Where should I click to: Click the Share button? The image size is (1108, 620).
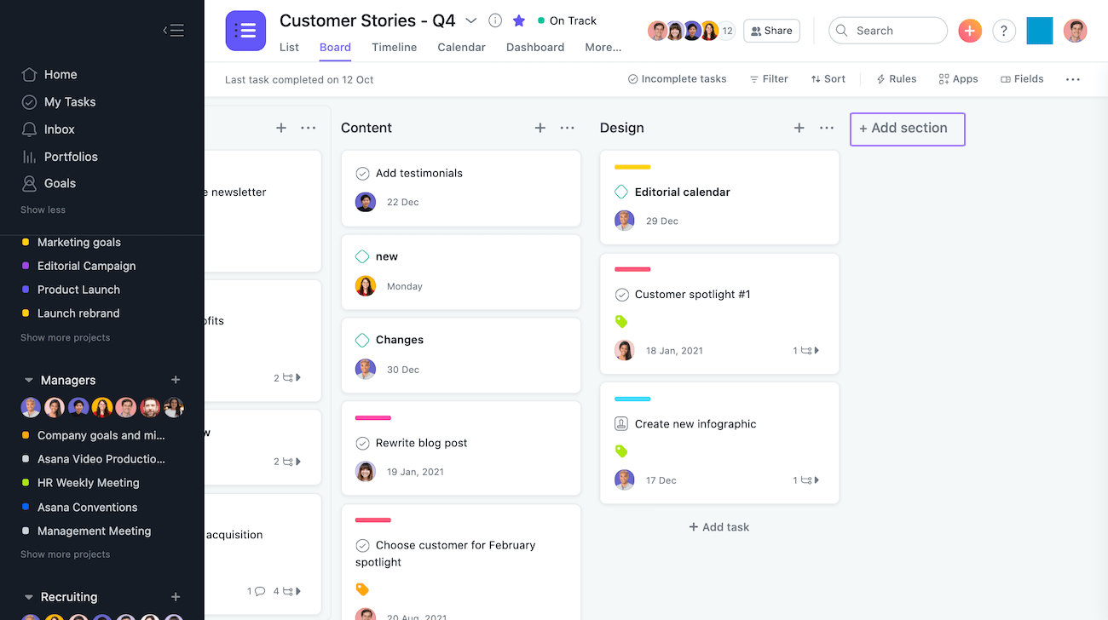771,31
